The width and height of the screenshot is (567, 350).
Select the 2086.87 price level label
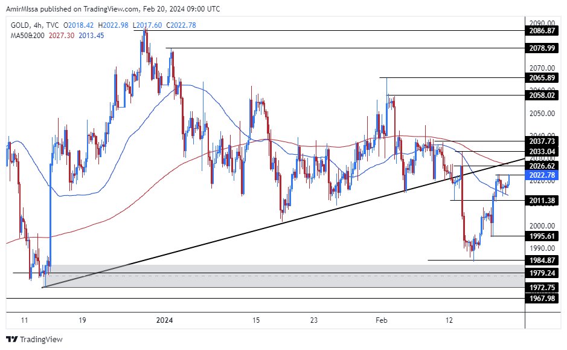[542, 31]
